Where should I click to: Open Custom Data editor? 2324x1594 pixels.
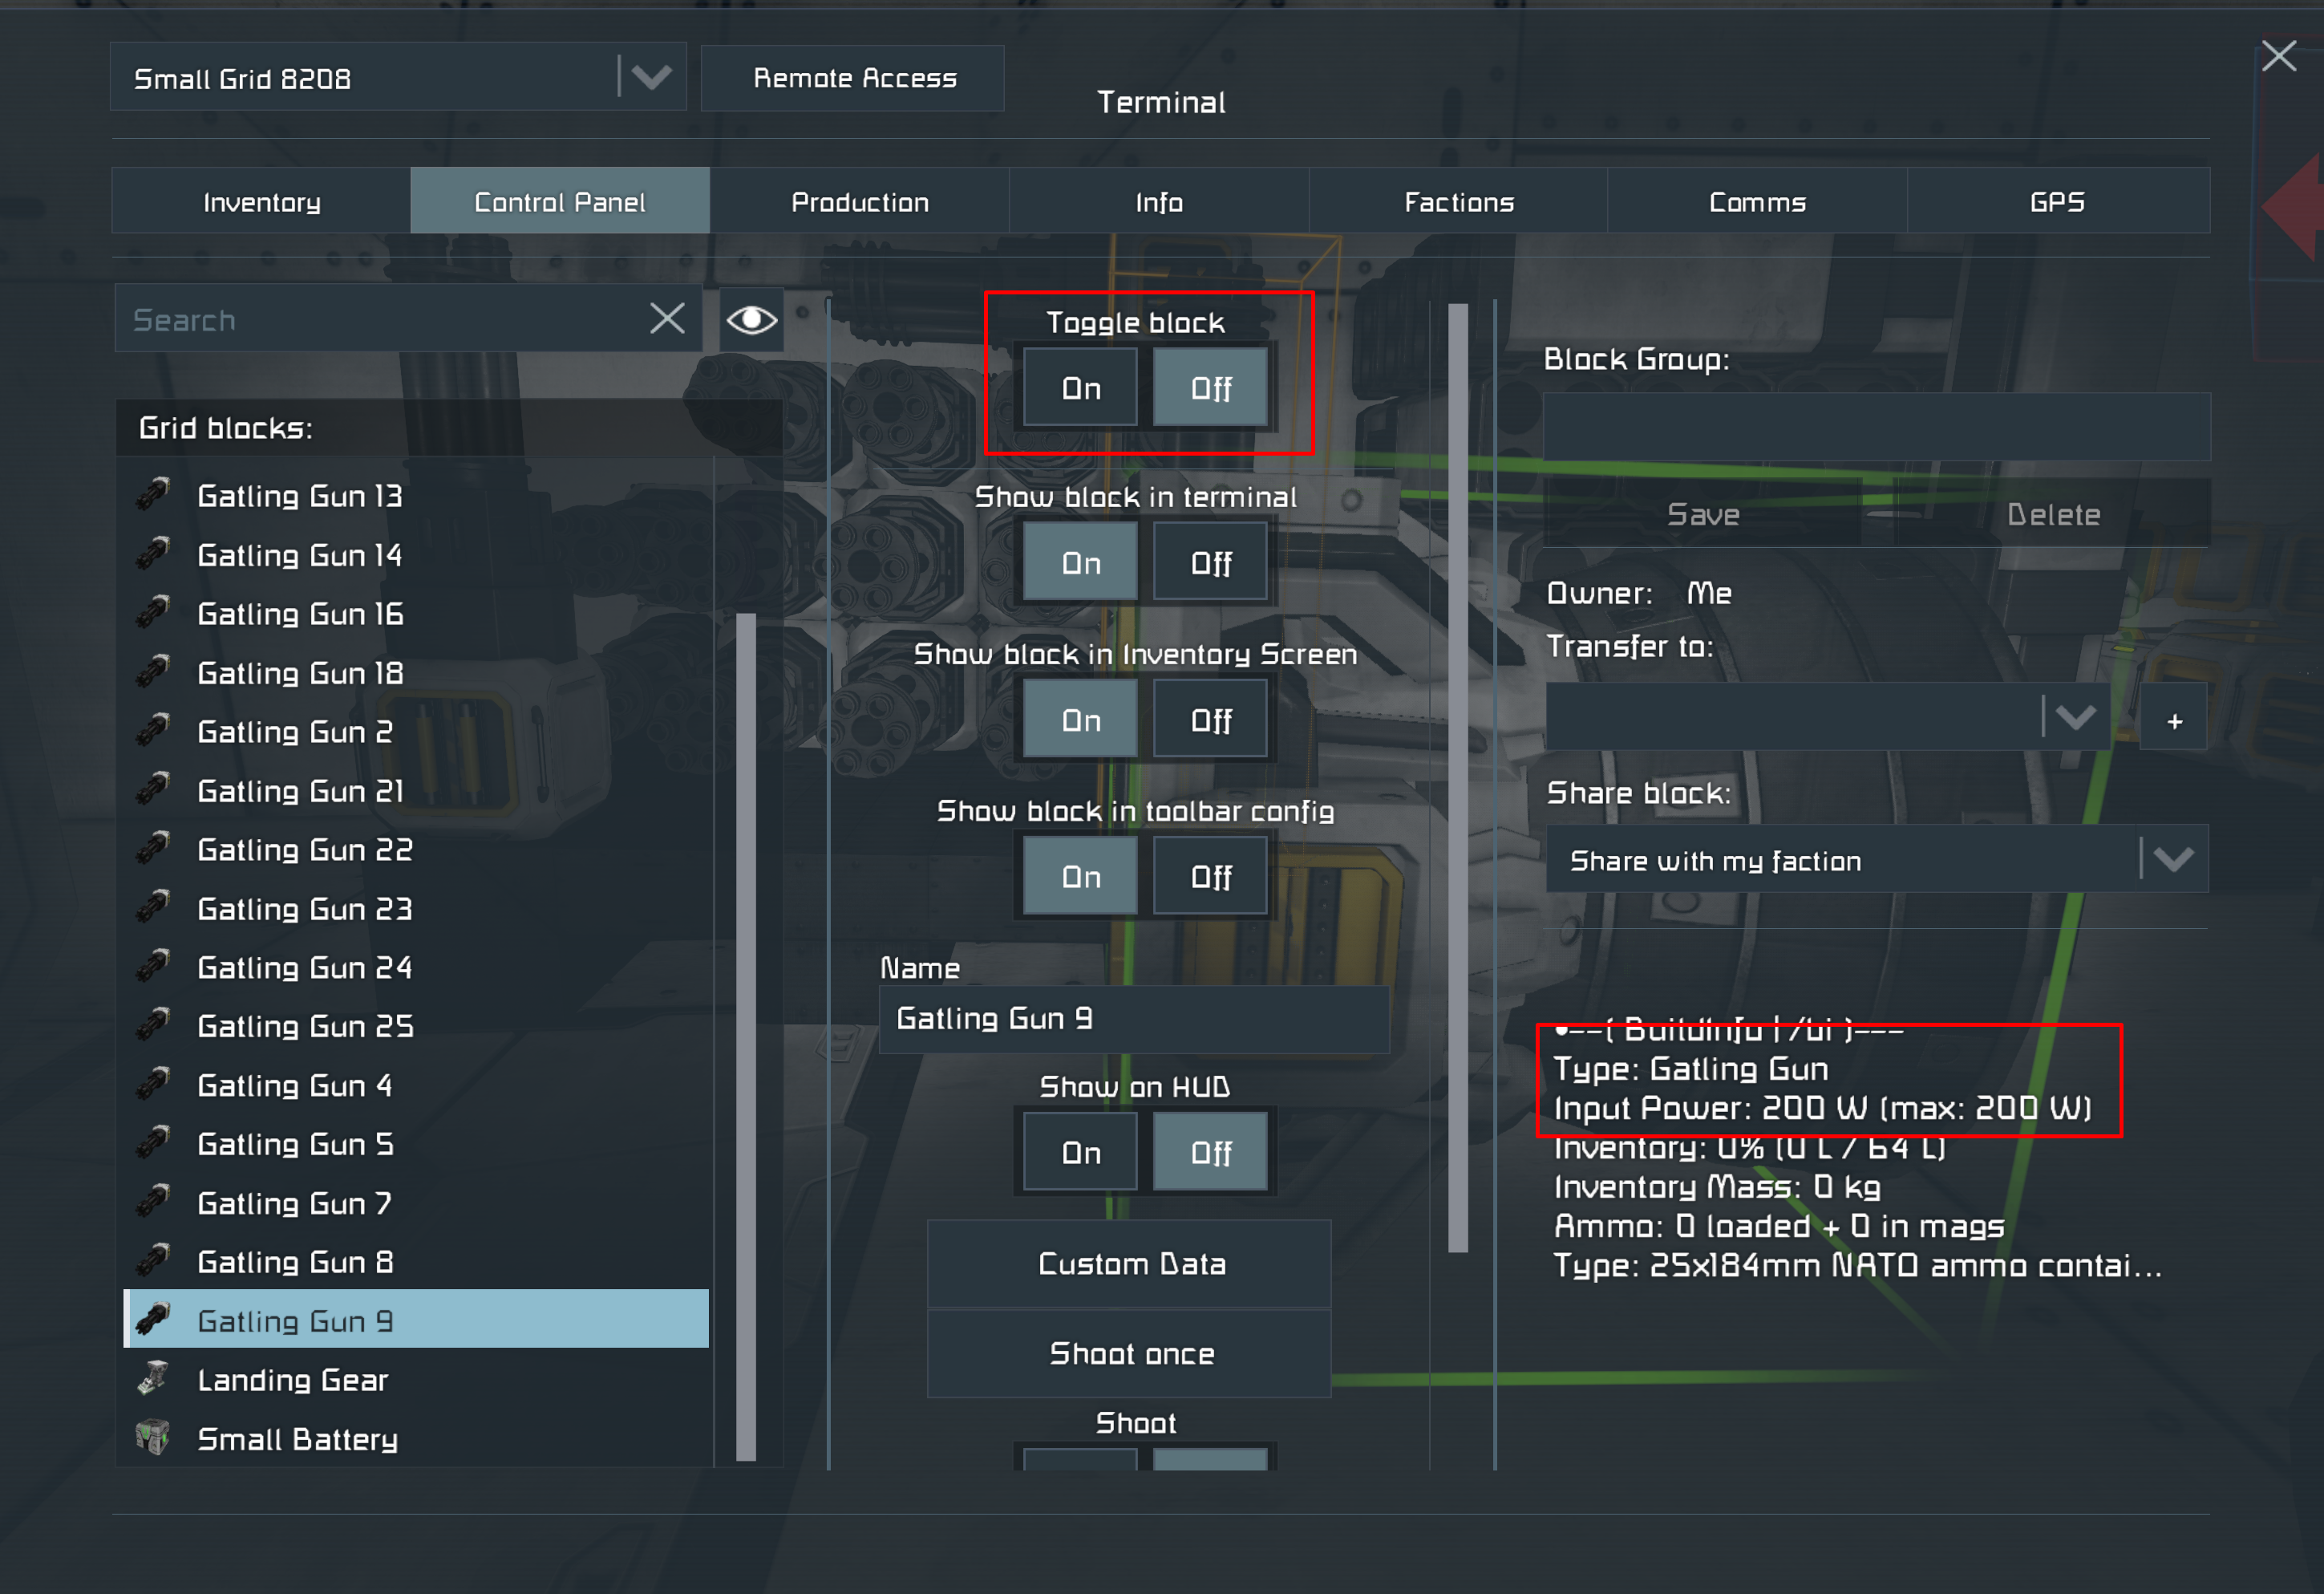click(x=1130, y=1263)
